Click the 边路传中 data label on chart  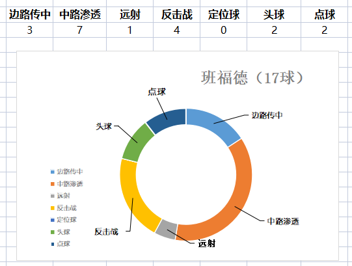pyautogui.click(x=267, y=115)
